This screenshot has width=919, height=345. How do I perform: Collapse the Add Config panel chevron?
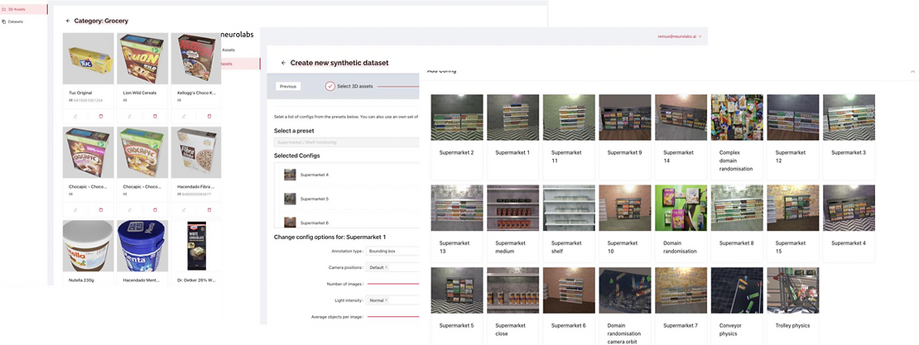pyautogui.click(x=912, y=71)
